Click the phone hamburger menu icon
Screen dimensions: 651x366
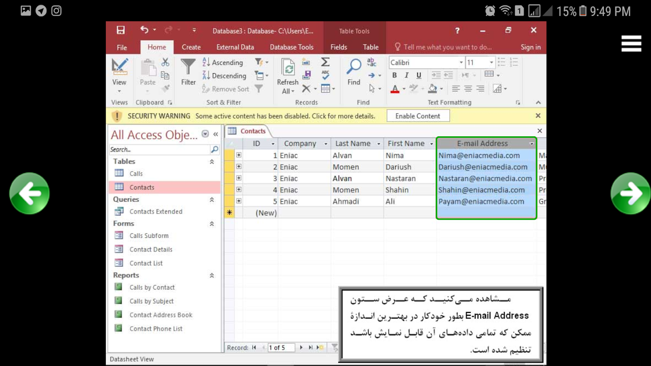click(x=631, y=43)
